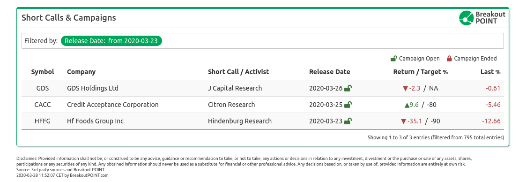The width and height of the screenshot is (526, 182).
Task: Click red down arrow next to -2.3
Action: (405, 89)
